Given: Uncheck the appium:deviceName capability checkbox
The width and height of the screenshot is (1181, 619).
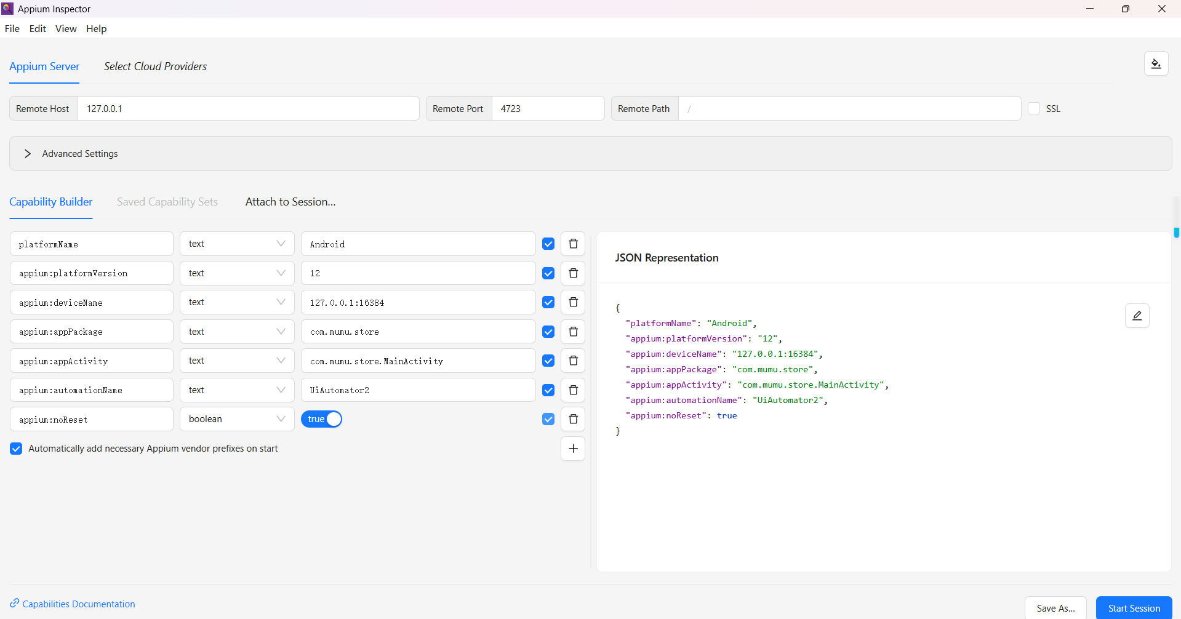Looking at the screenshot, I should [548, 302].
